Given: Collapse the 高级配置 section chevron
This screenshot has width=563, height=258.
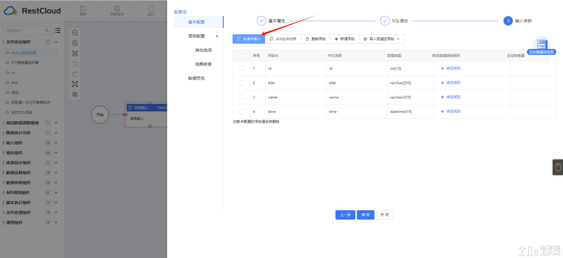Looking at the screenshot, I should pos(217,36).
